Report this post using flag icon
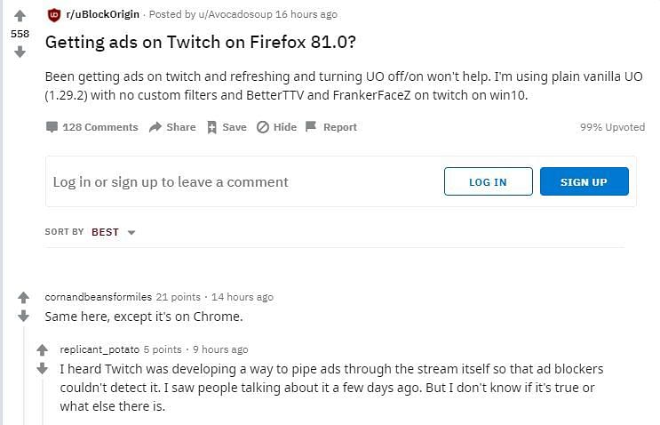This screenshot has height=425, width=660. pos(330,127)
